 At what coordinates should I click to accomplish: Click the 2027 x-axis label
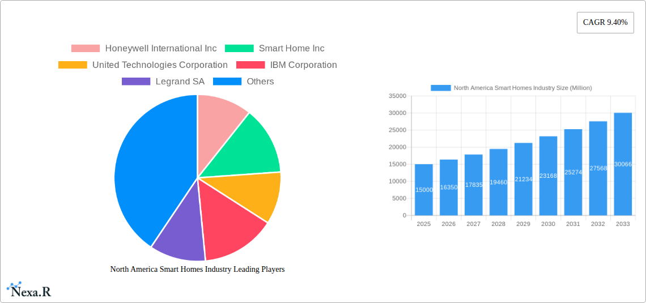coord(473,224)
